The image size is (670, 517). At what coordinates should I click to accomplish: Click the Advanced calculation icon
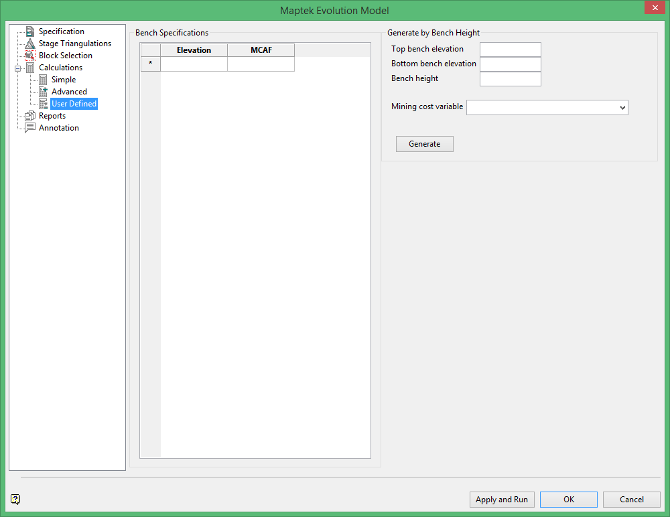point(43,92)
